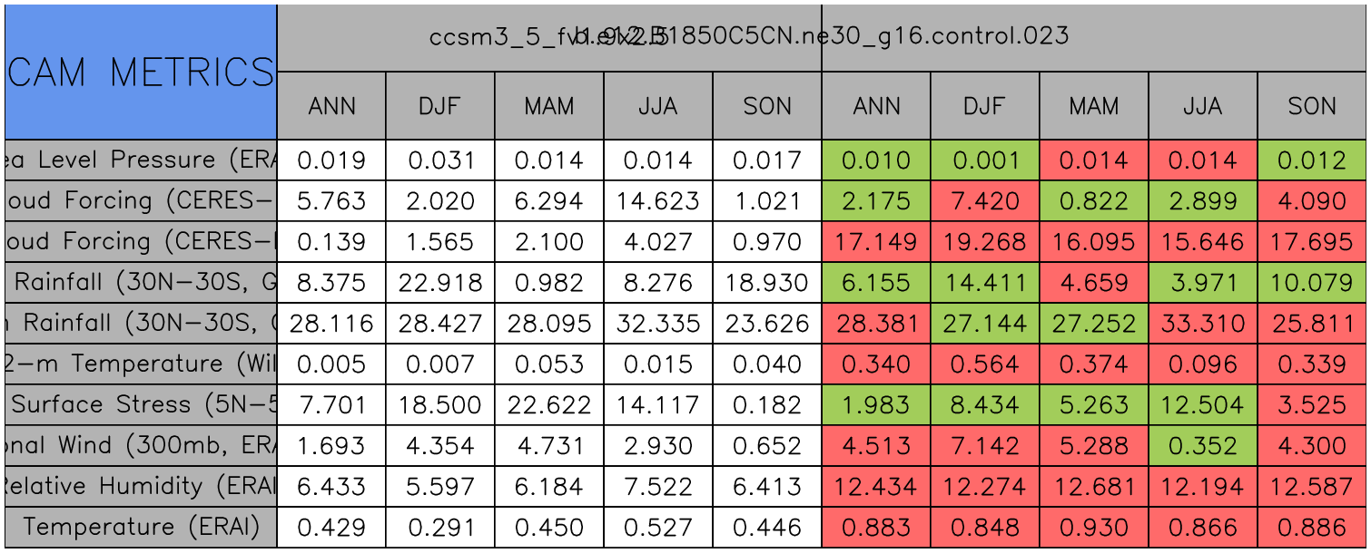Click the green cell showing 0.010
The height and width of the screenshot is (553, 1371).
tap(876, 160)
